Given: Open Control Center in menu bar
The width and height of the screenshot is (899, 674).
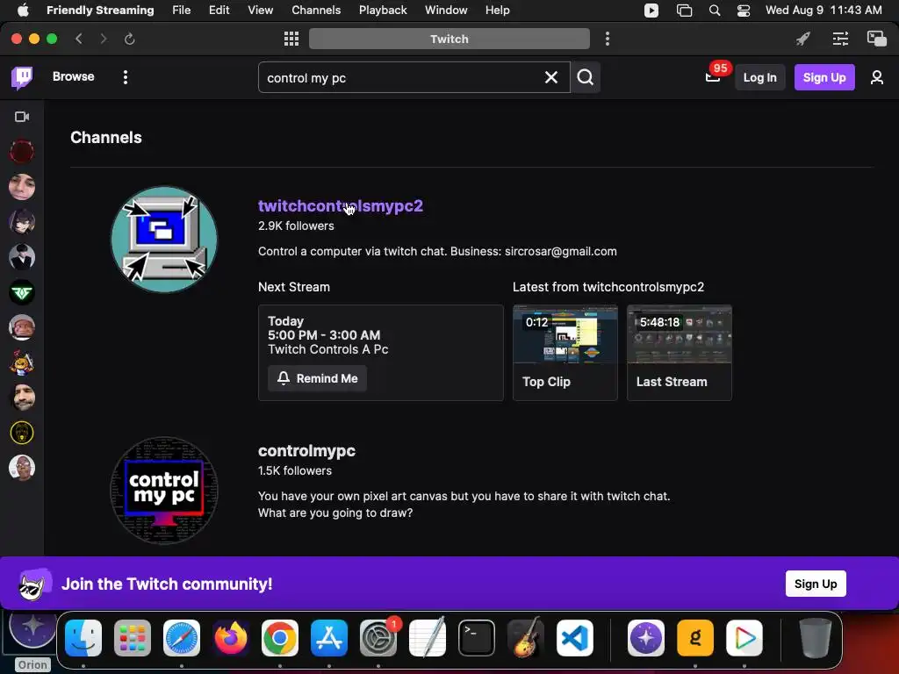Looking at the screenshot, I should [744, 11].
